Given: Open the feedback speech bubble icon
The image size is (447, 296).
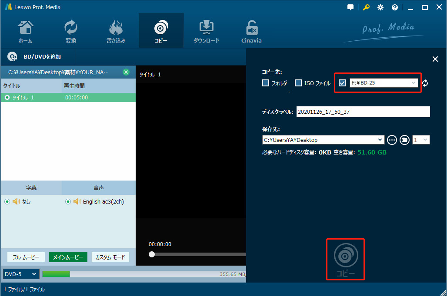Looking at the screenshot, I should tap(351, 7).
